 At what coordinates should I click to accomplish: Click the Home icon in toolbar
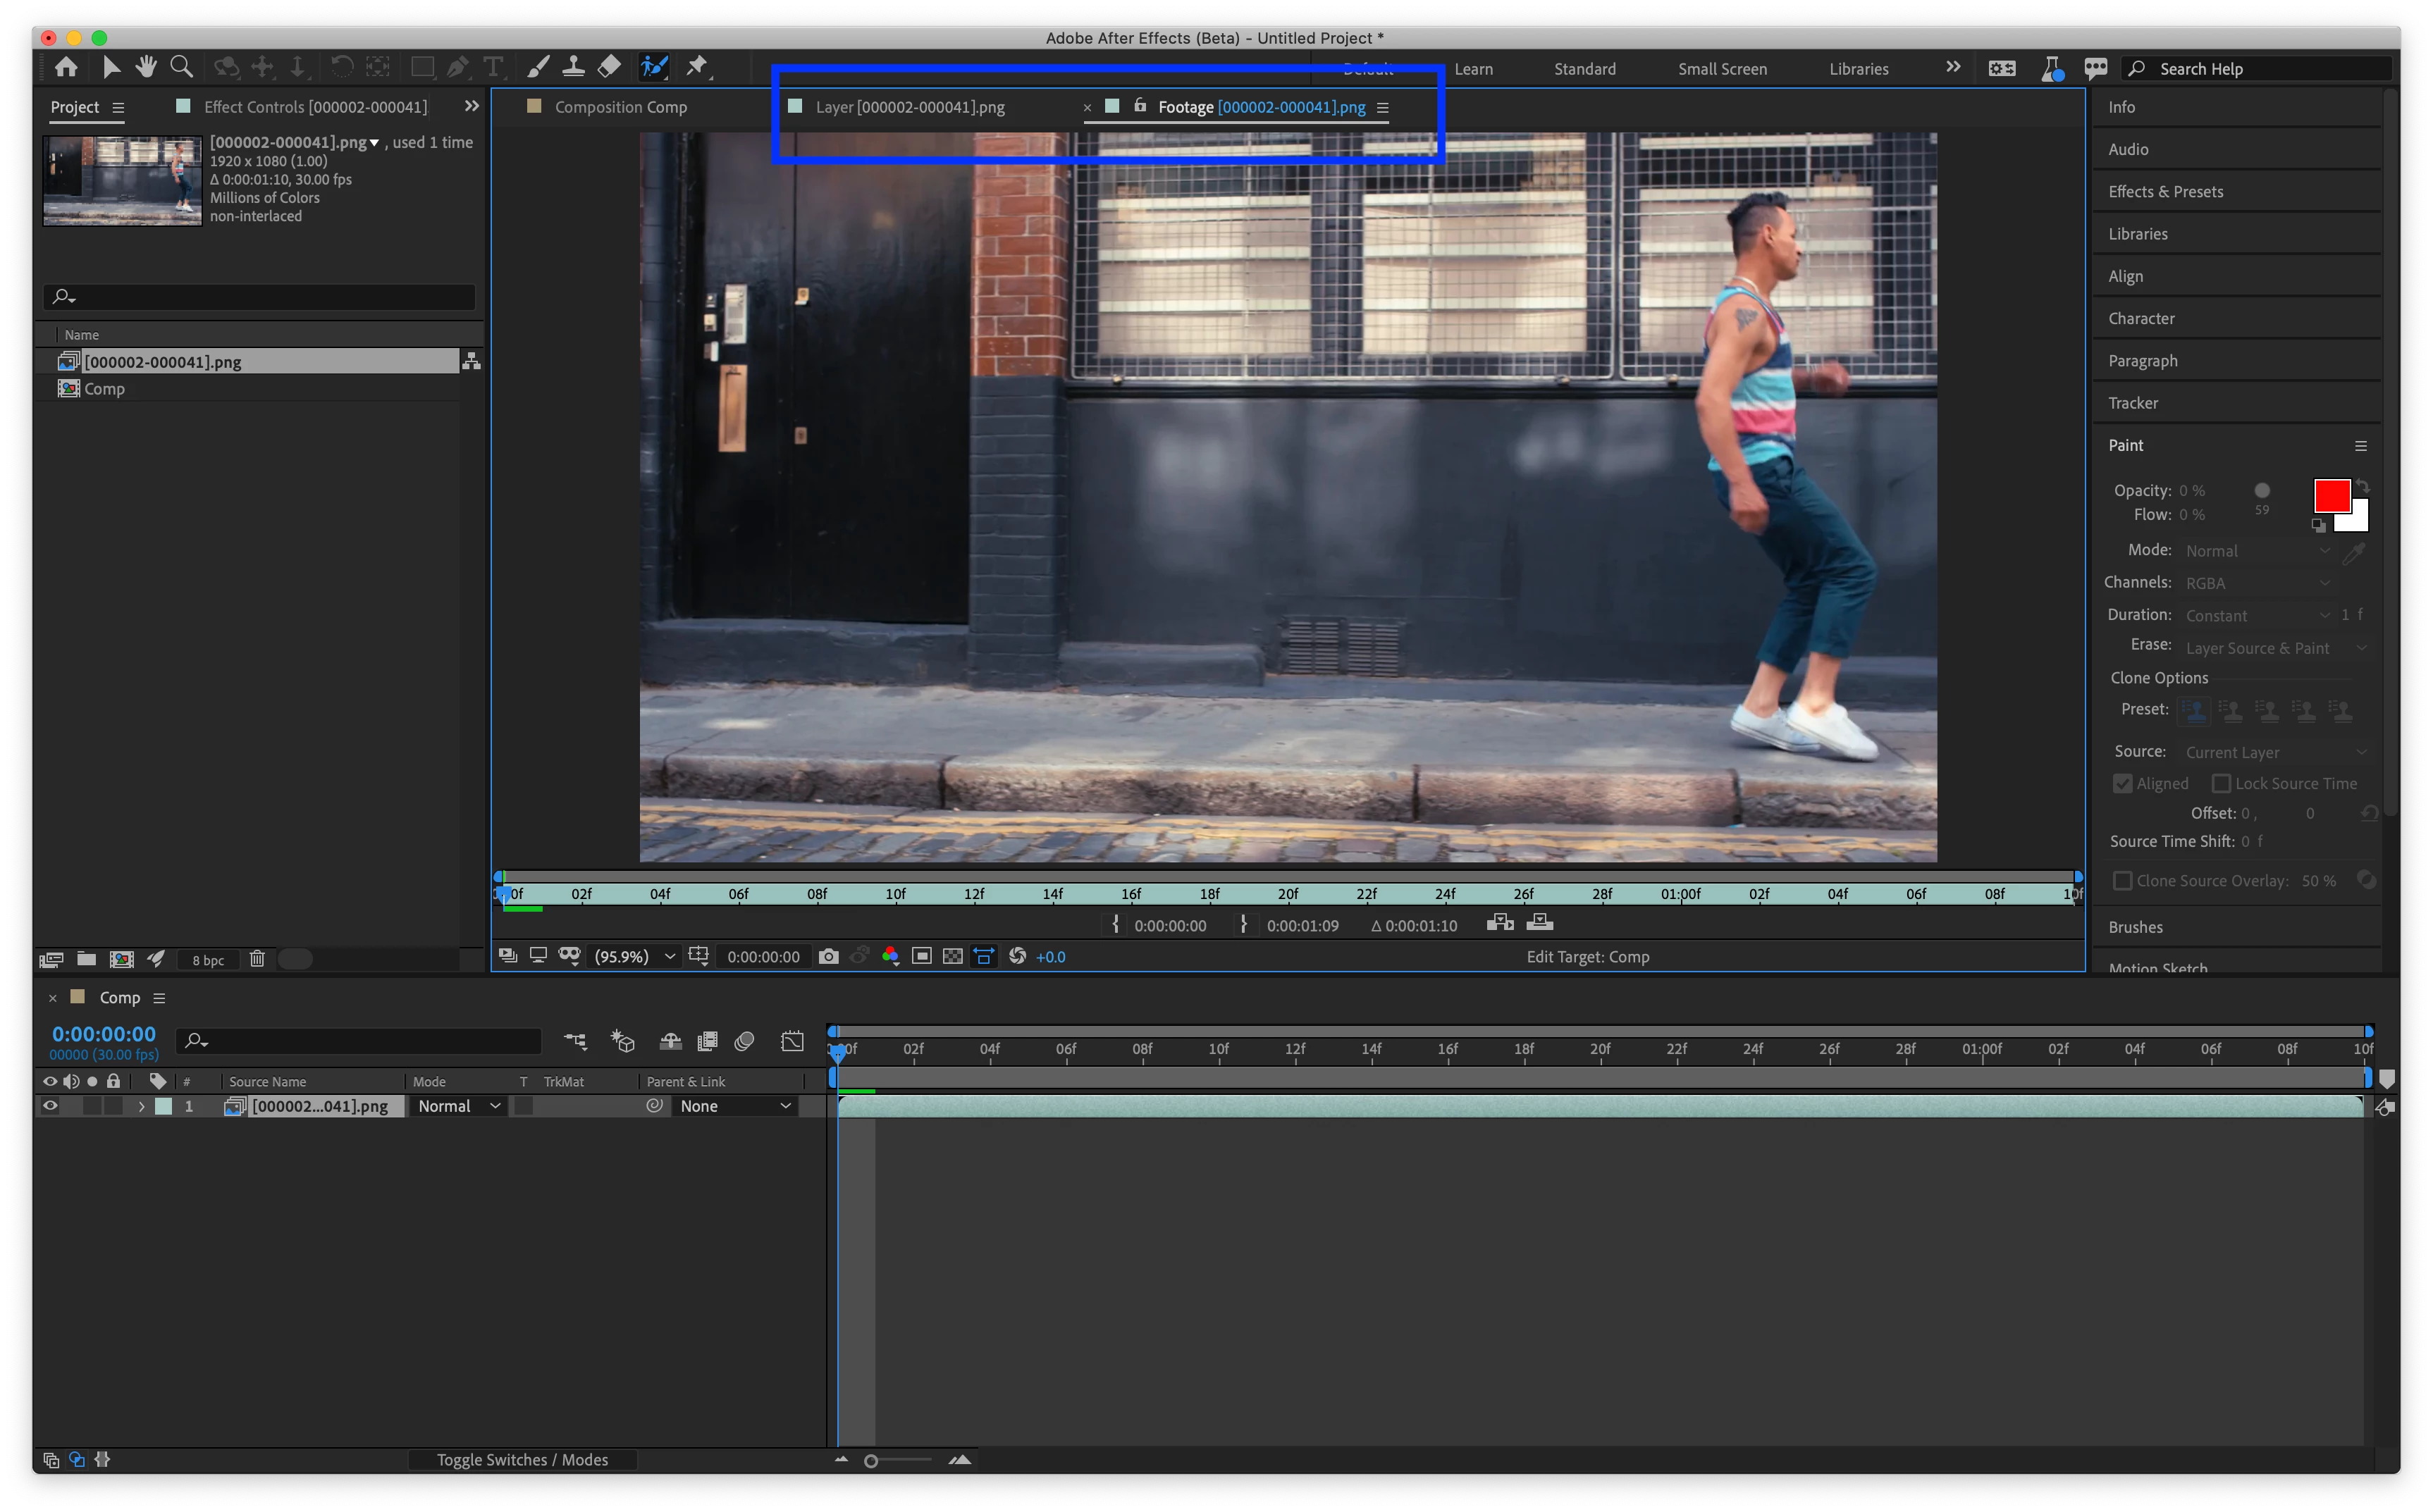[x=66, y=67]
